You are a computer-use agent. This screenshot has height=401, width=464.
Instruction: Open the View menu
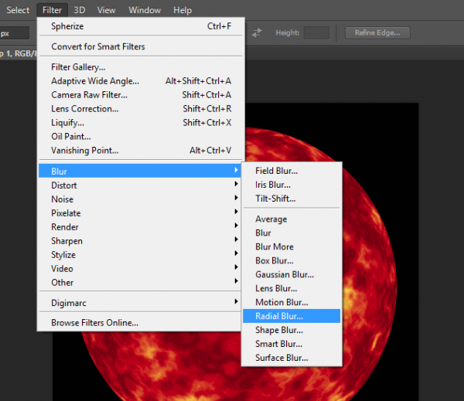click(x=106, y=10)
